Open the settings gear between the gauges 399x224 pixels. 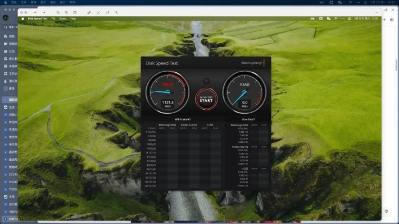click(206, 81)
